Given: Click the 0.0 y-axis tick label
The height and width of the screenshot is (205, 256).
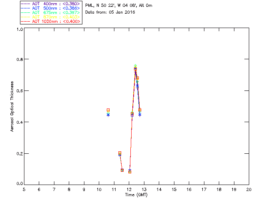Looking at the screenshot, I should tap(20, 184).
